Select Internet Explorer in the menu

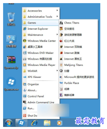tap(41, 29)
